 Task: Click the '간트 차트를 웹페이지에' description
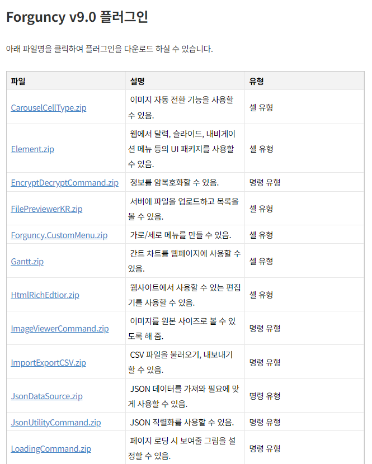click(x=184, y=261)
